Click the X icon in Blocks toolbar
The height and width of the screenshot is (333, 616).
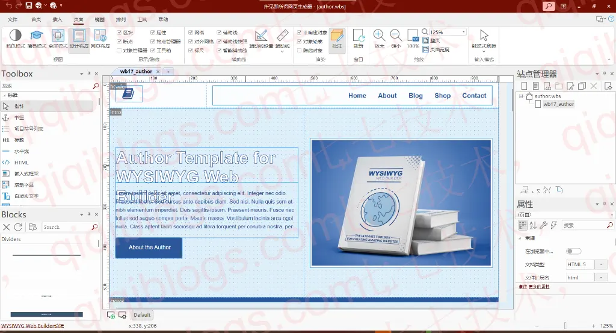(6, 227)
